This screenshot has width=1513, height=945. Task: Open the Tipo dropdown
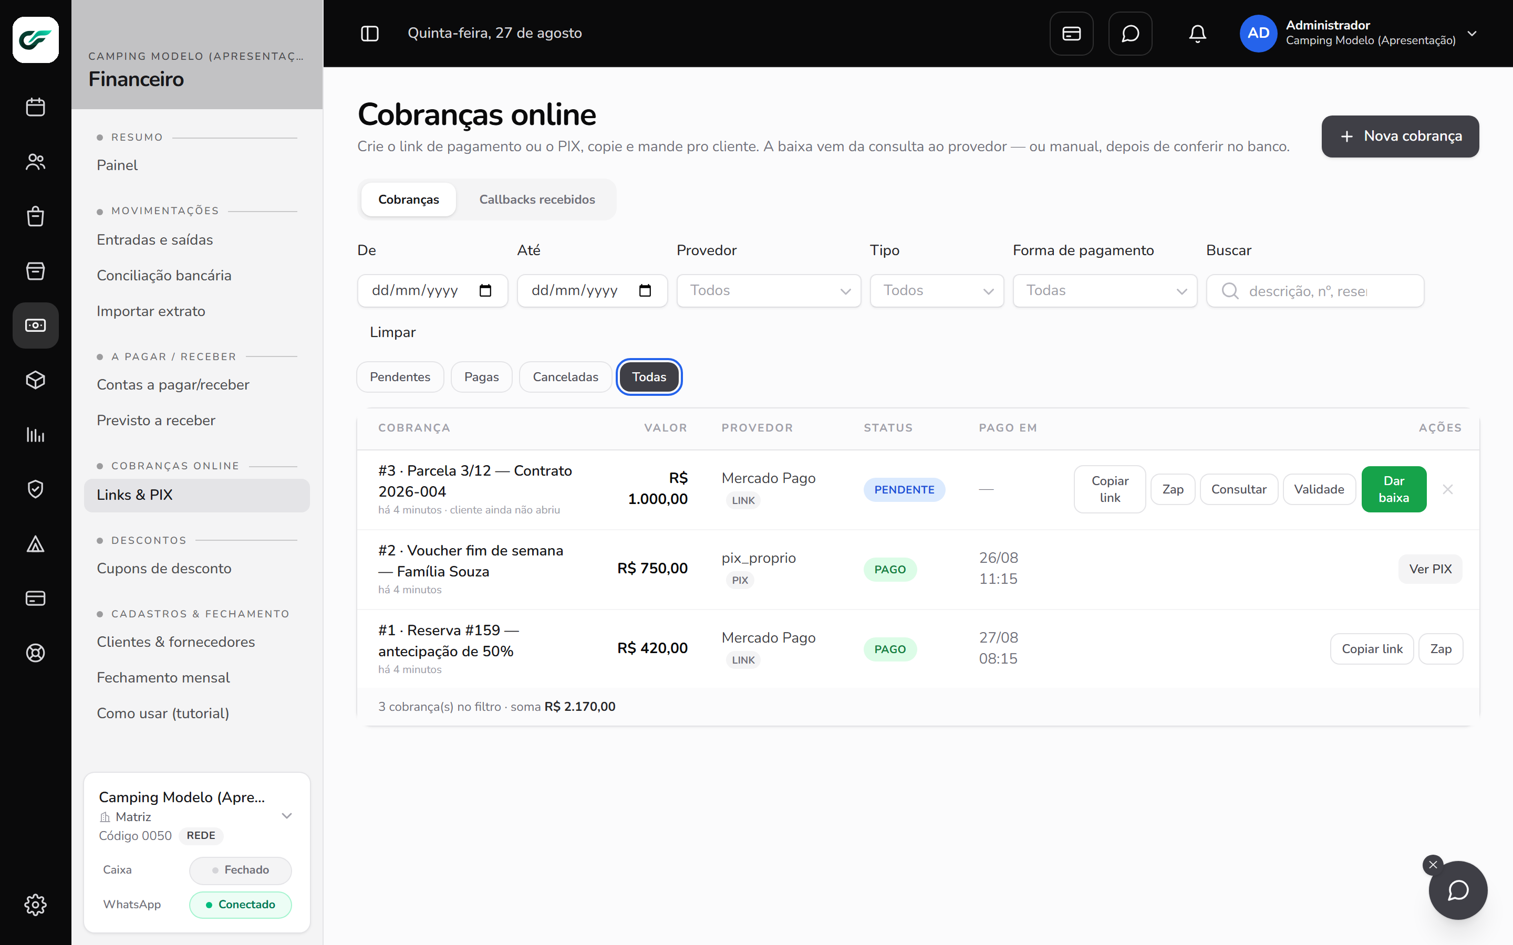pos(937,291)
